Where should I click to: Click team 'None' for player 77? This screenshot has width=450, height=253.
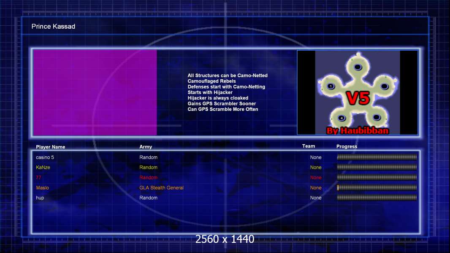(x=316, y=178)
